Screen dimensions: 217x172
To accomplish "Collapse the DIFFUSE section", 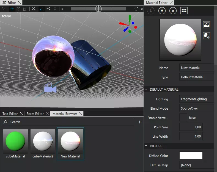I will (x=146, y=146).
